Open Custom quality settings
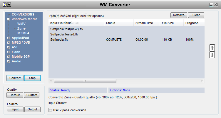 pyautogui.click(x=32, y=95)
